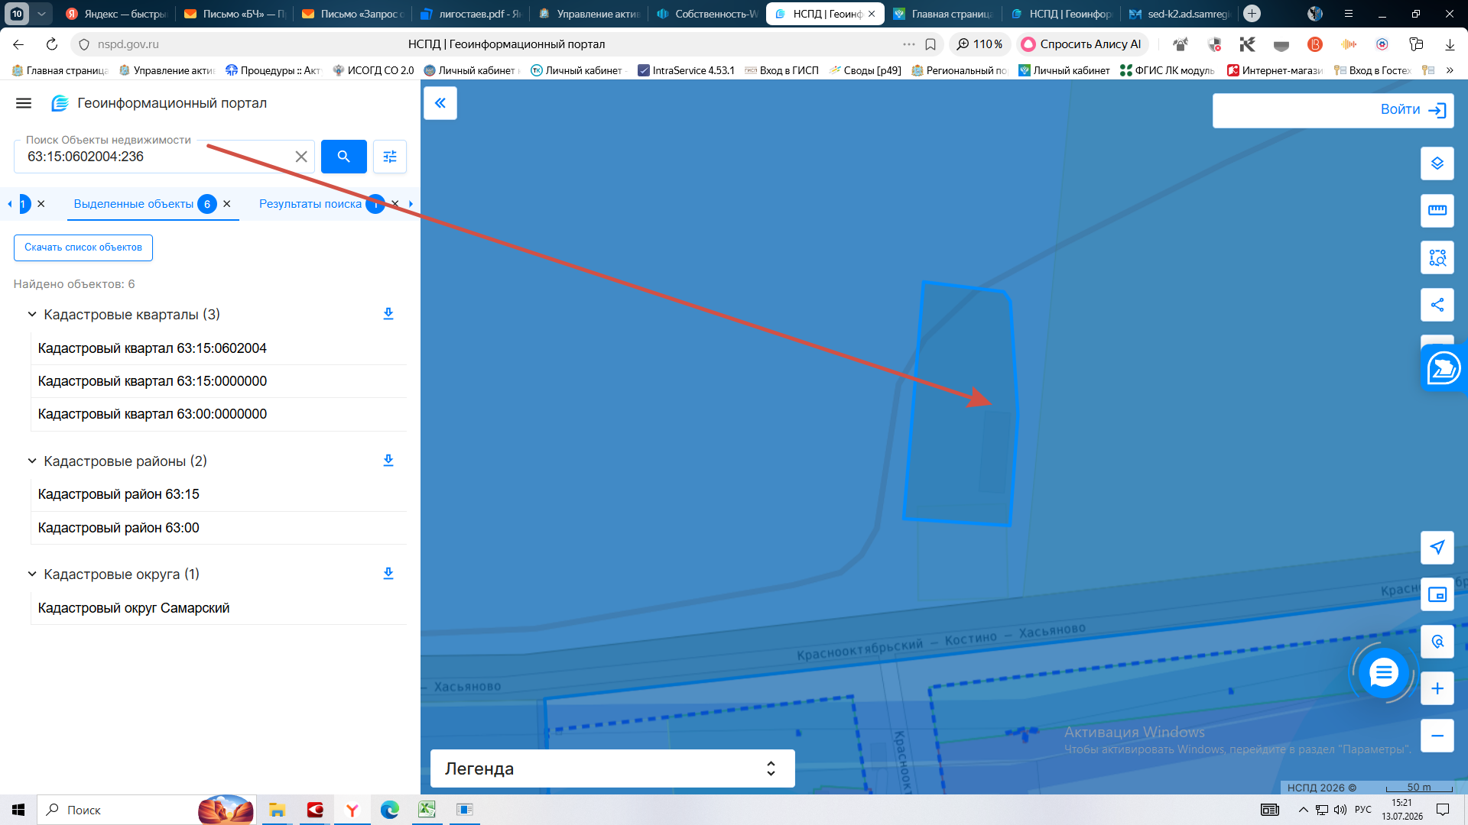This screenshot has width=1468, height=825.
Task: Switch to Результаты поиска tab
Action: (x=310, y=204)
